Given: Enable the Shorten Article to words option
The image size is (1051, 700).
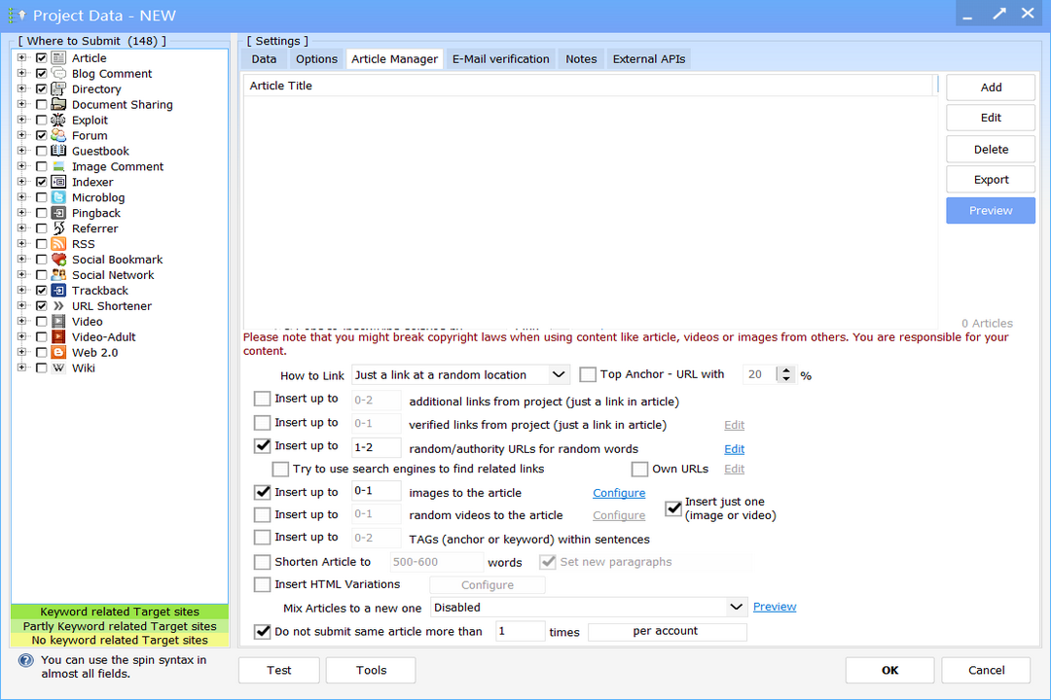Looking at the screenshot, I should [x=262, y=561].
